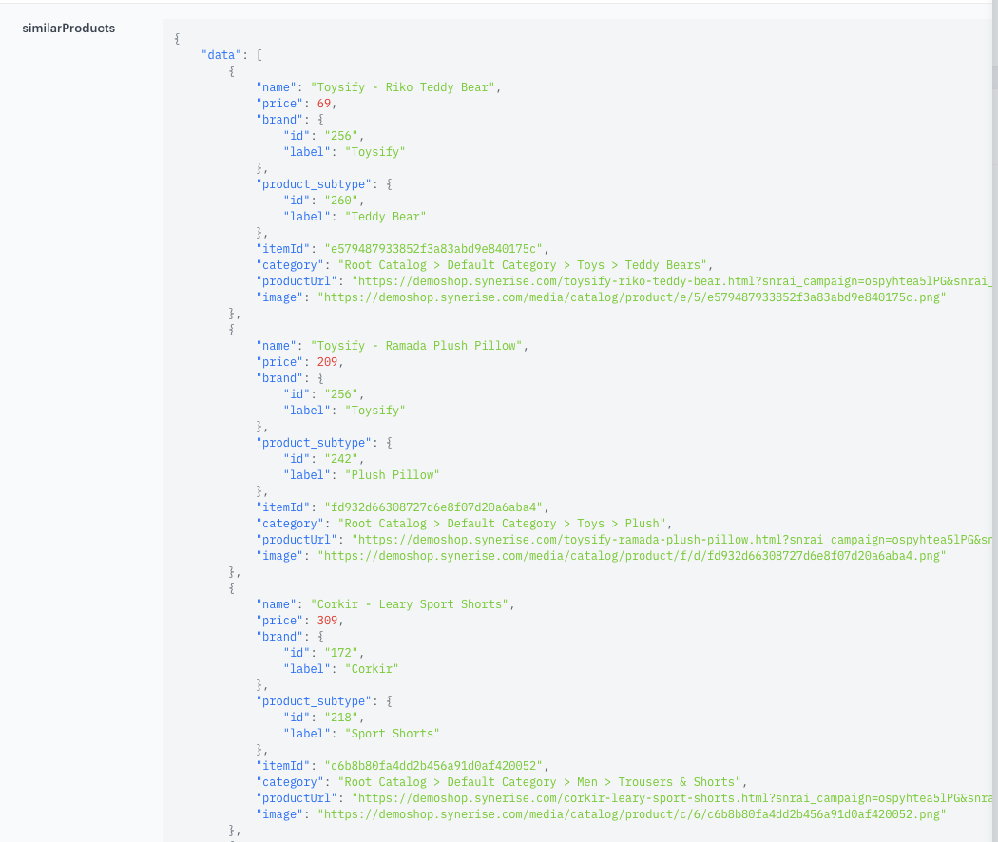This screenshot has height=842, width=998.
Task: Open the Leary Sport Shorts image PNG URL
Action: tap(632, 814)
